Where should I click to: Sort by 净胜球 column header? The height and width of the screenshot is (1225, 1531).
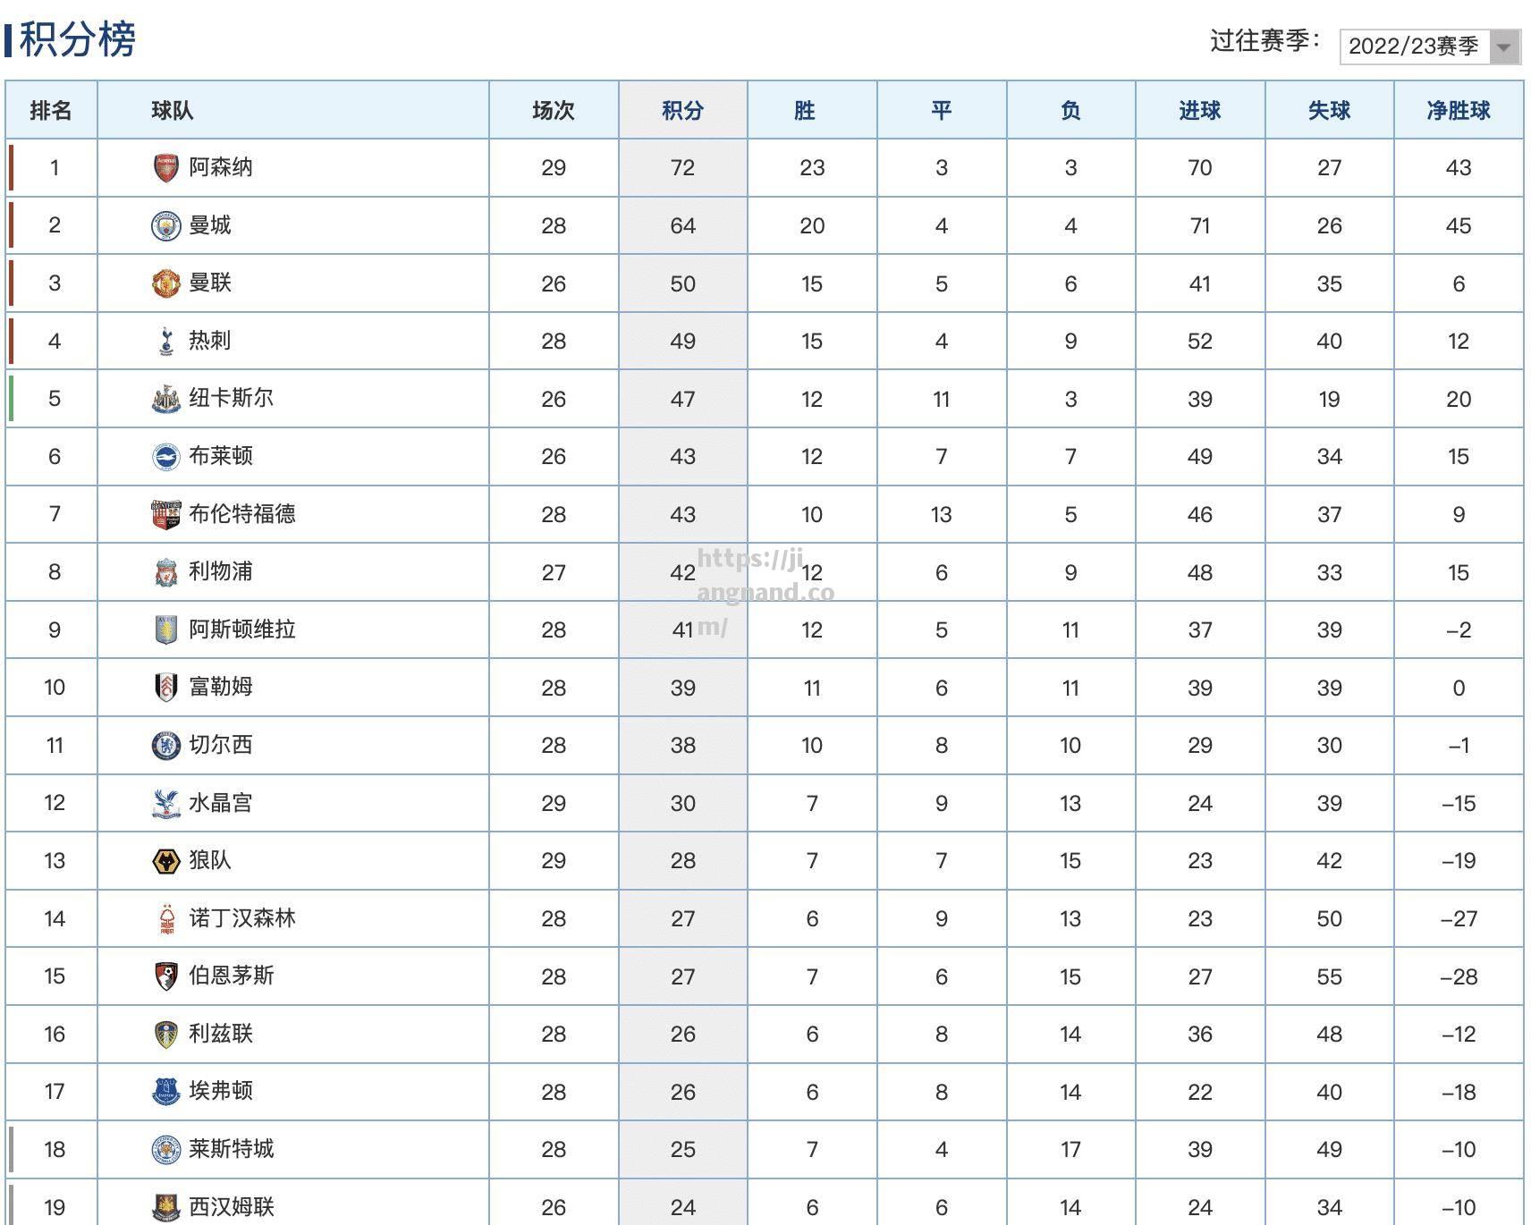[x=1459, y=111]
